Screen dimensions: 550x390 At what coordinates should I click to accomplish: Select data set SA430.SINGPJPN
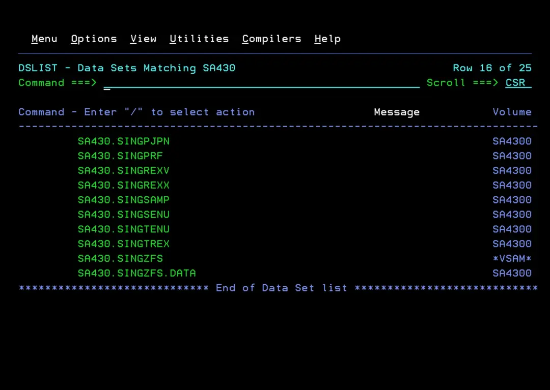pyautogui.click(x=123, y=141)
